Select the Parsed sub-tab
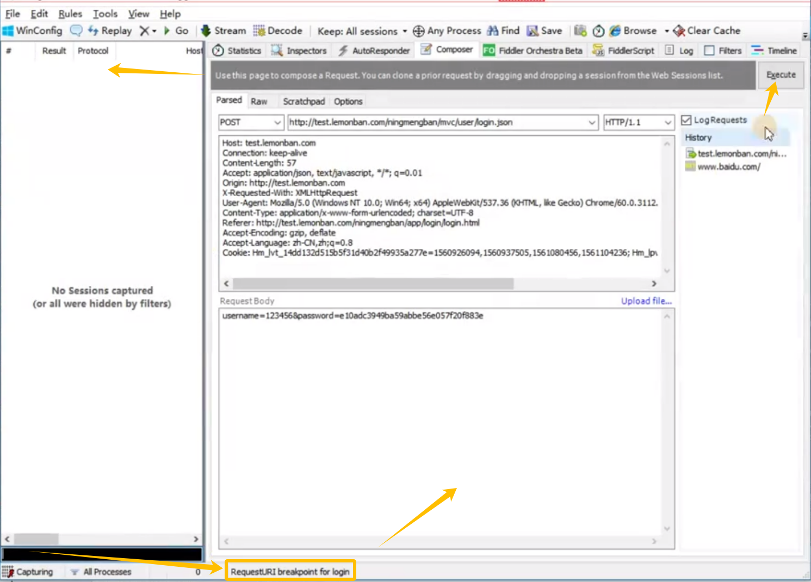The image size is (811, 582). (x=229, y=101)
